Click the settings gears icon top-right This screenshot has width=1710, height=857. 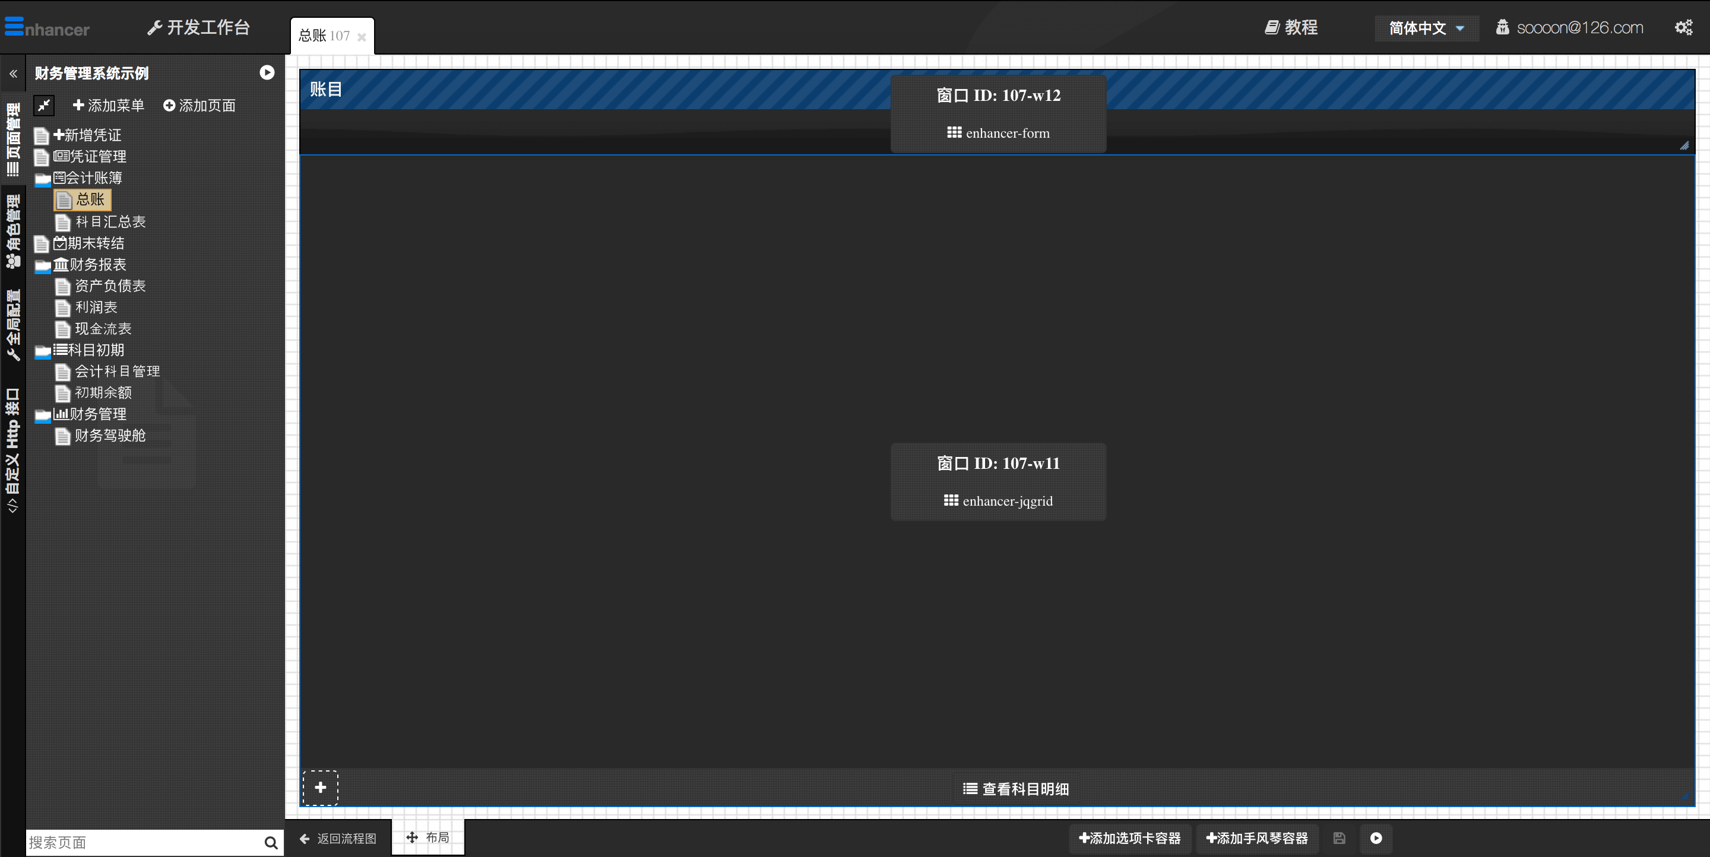click(1683, 28)
